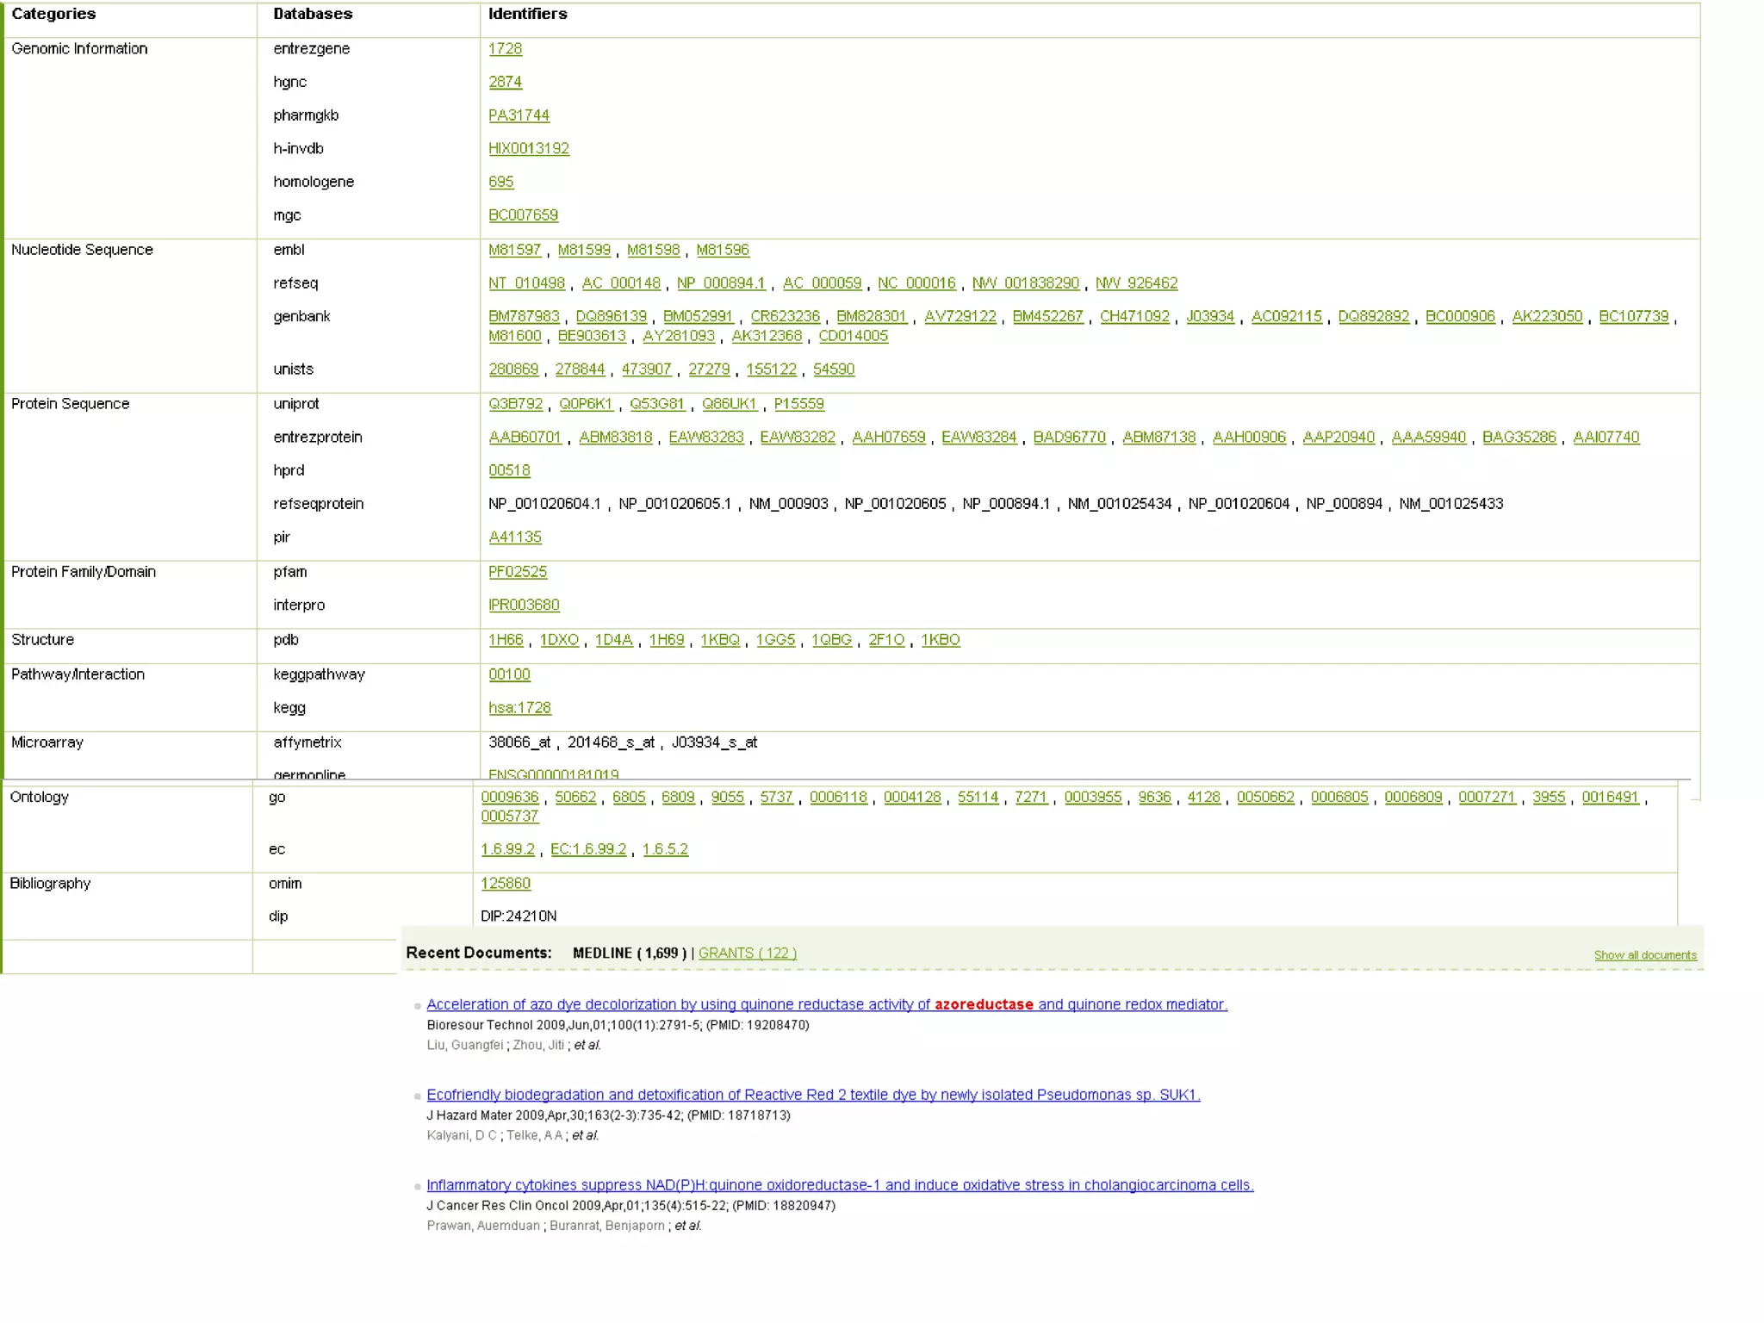
Task: Open mgc link BC007659
Action: (523, 215)
